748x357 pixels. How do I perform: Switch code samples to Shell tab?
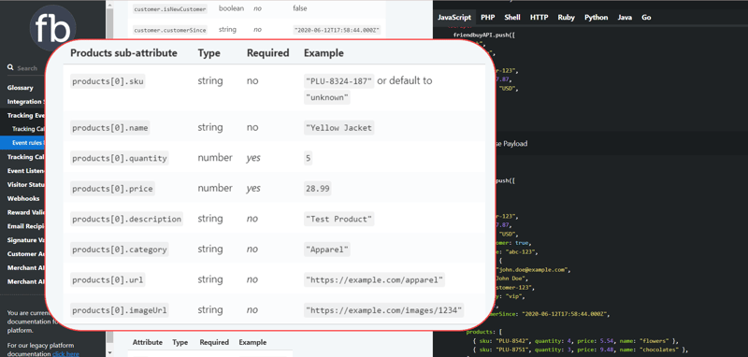512,17
